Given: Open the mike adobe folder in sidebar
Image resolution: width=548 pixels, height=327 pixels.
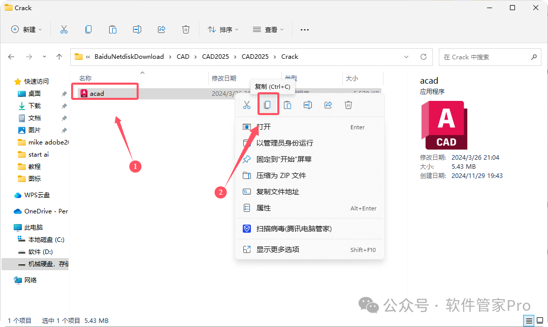Looking at the screenshot, I should 43,142.
